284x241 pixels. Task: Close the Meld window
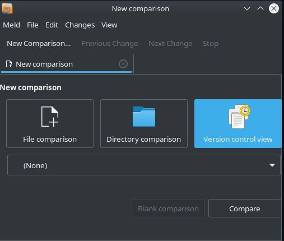tap(274, 8)
